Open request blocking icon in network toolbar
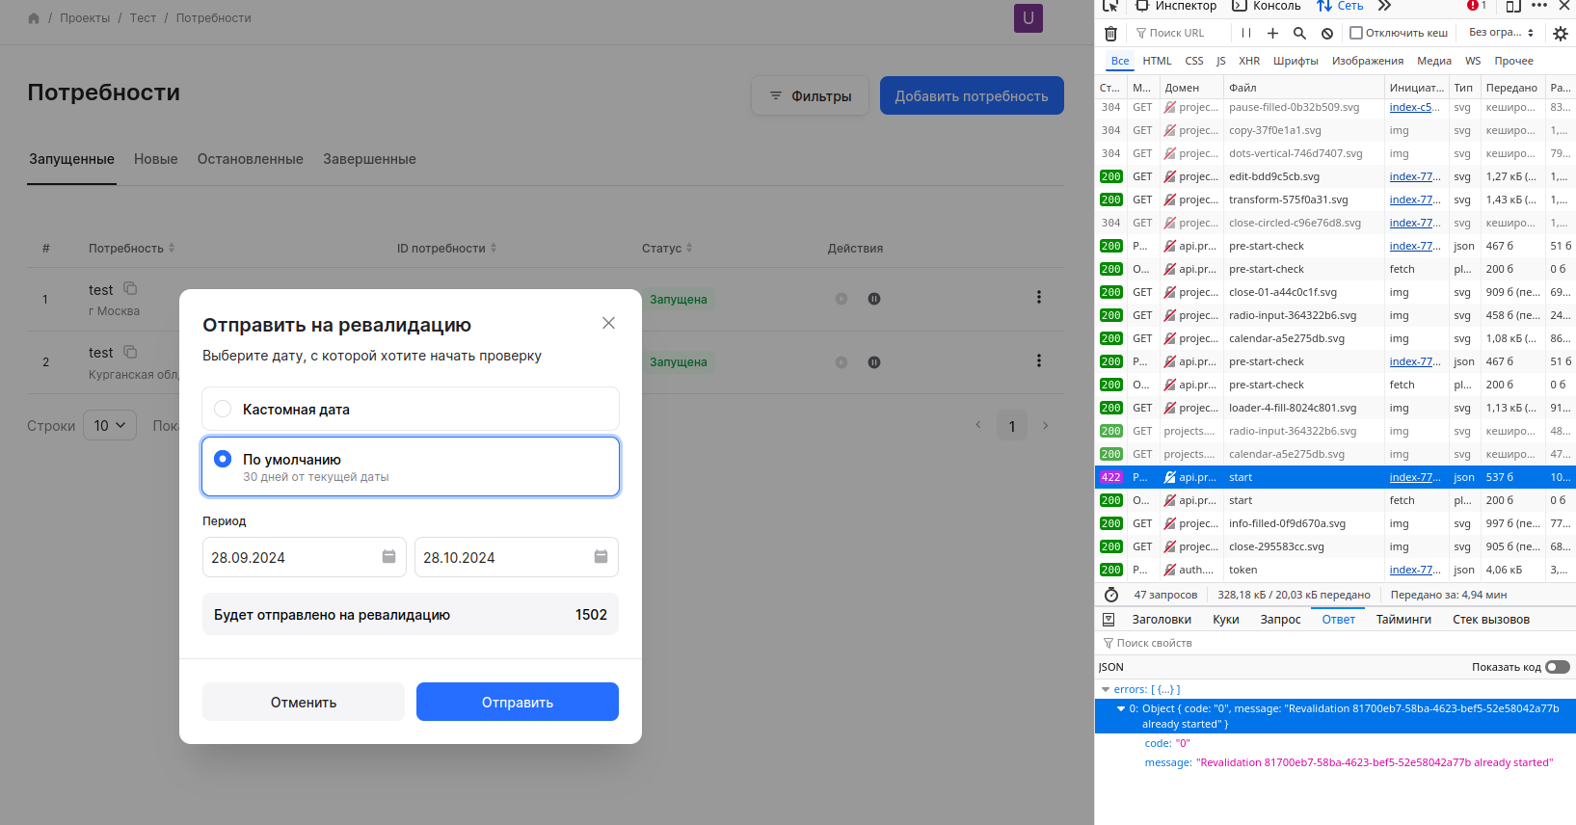The width and height of the screenshot is (1576, 825). coord(1327,34)
